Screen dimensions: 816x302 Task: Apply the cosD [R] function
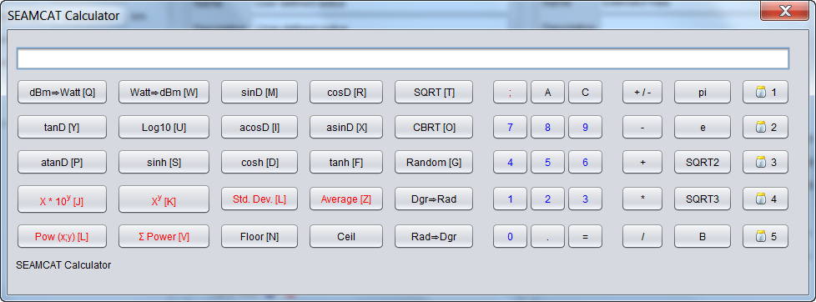346,92
